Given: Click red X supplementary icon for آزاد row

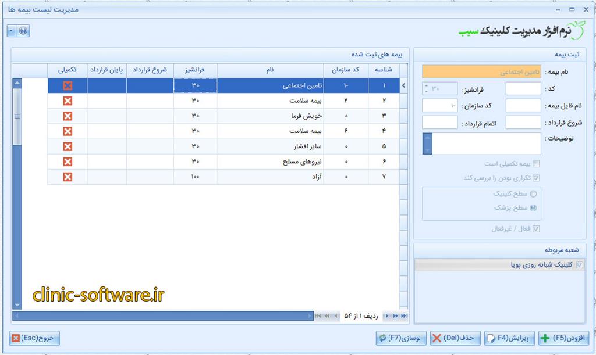Looking at the screenshot, I should pos(68,177).
